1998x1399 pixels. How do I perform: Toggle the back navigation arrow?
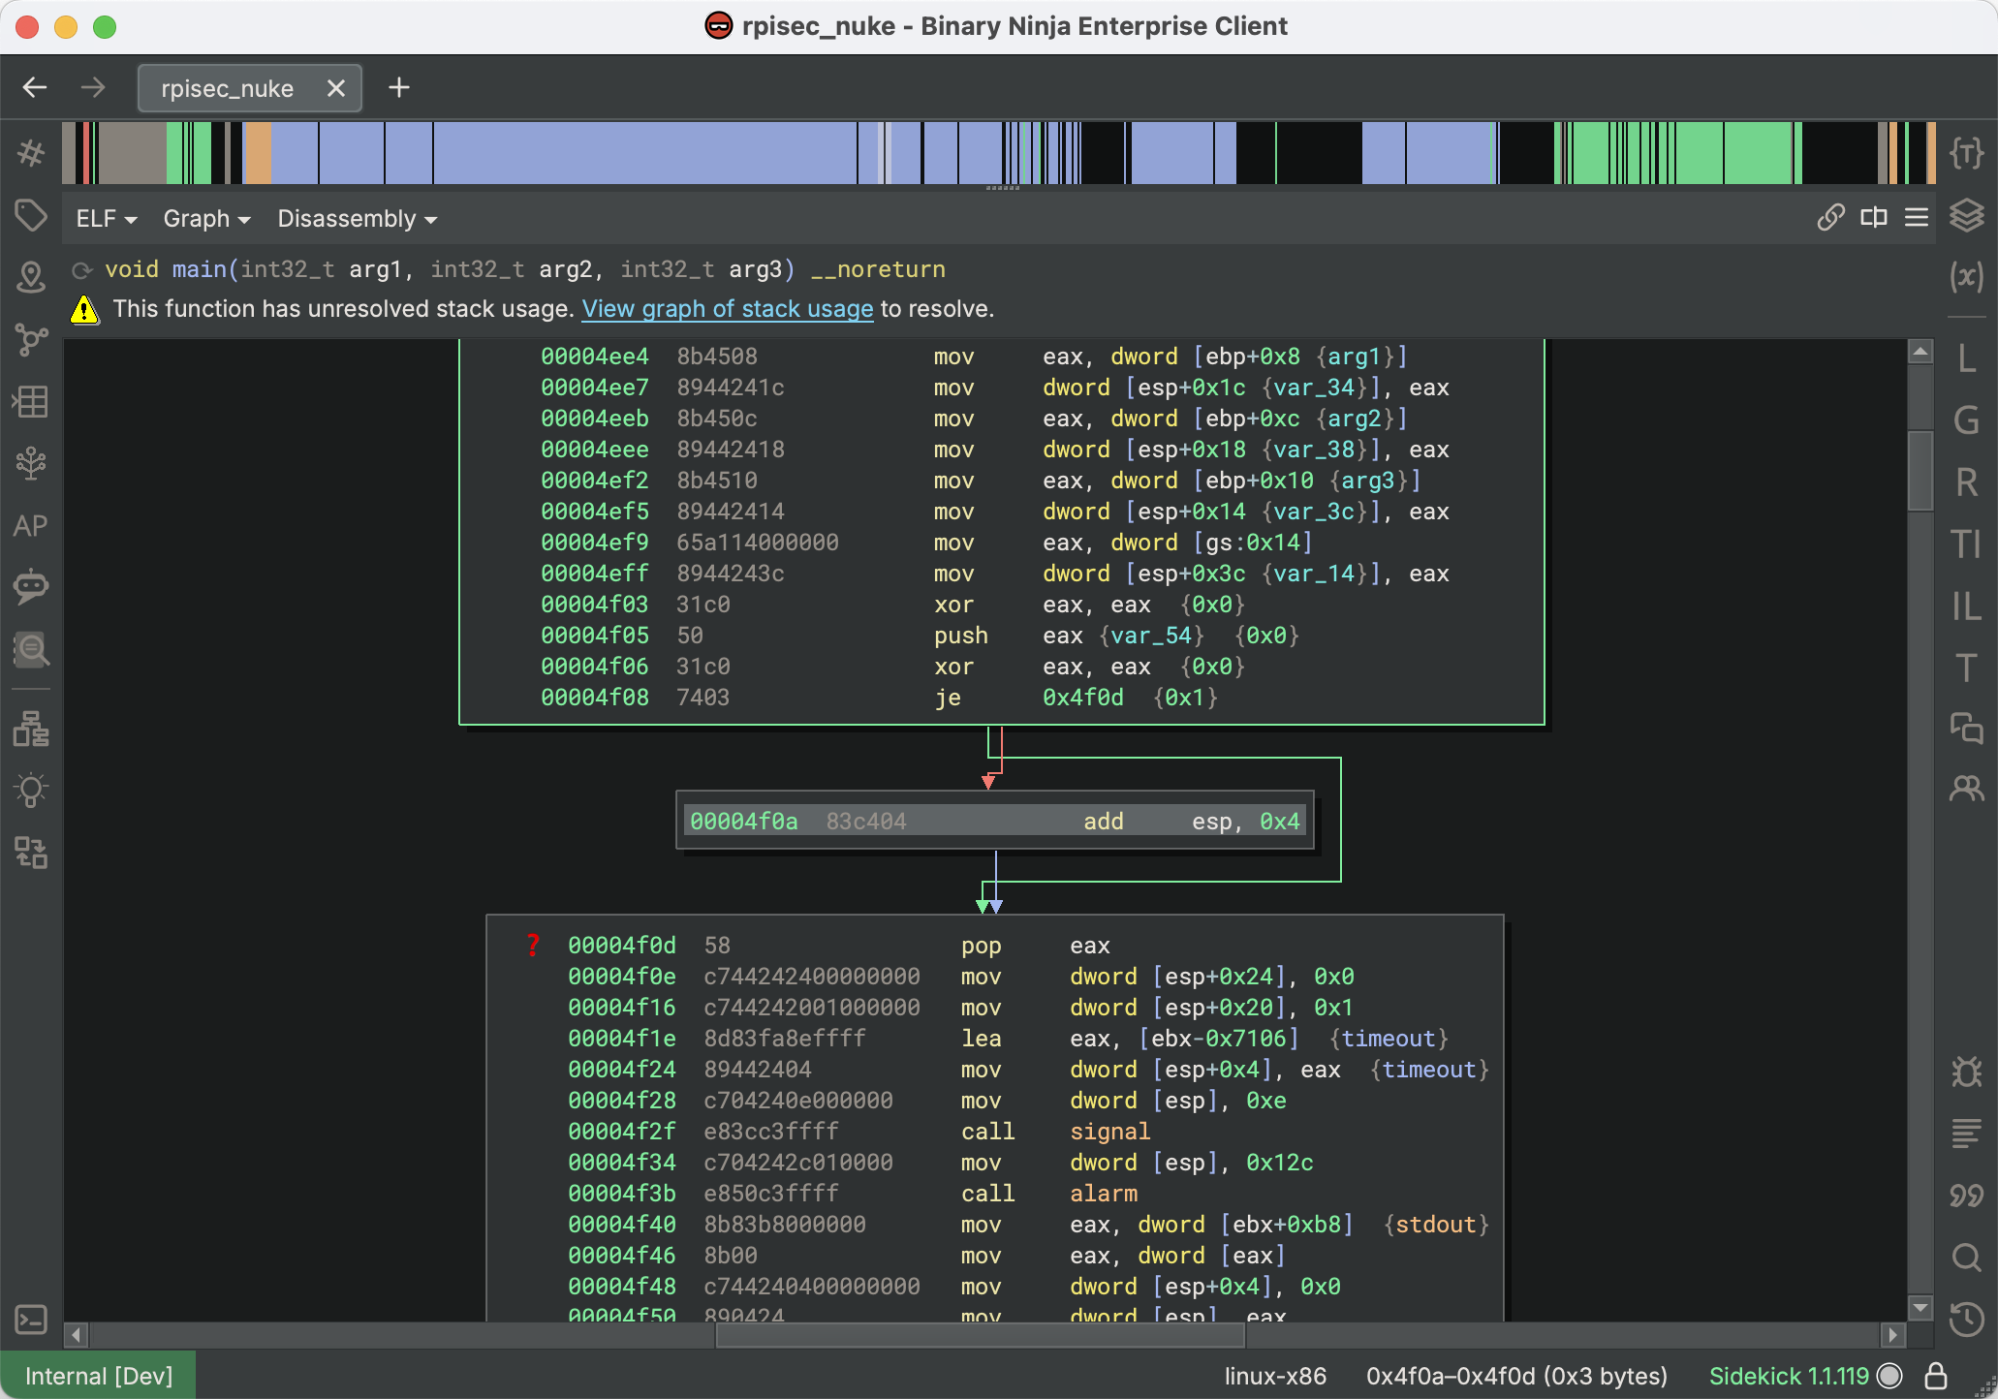(x=38, y=86)
